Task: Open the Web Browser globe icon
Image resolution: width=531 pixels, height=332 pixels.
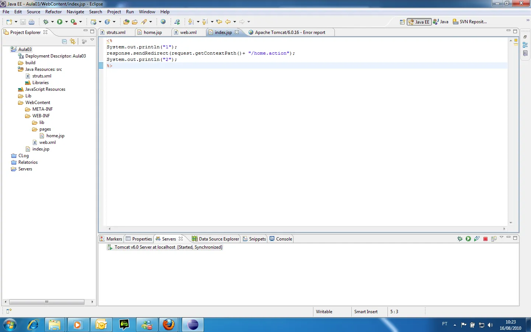Action: pos(163,22)
